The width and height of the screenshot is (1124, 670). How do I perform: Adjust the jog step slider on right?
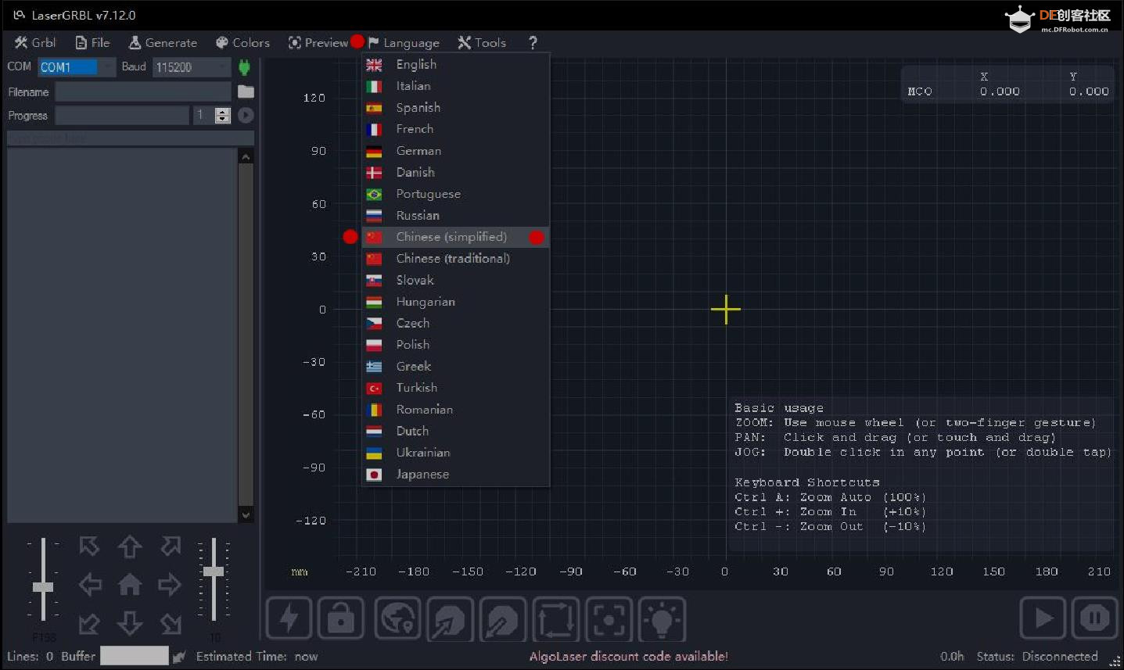(x=214, y=571)
